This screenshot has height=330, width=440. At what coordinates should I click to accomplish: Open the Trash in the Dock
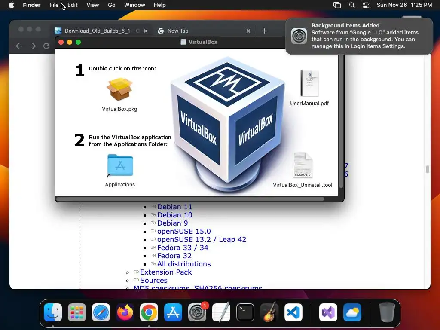[x=387, y=312]
